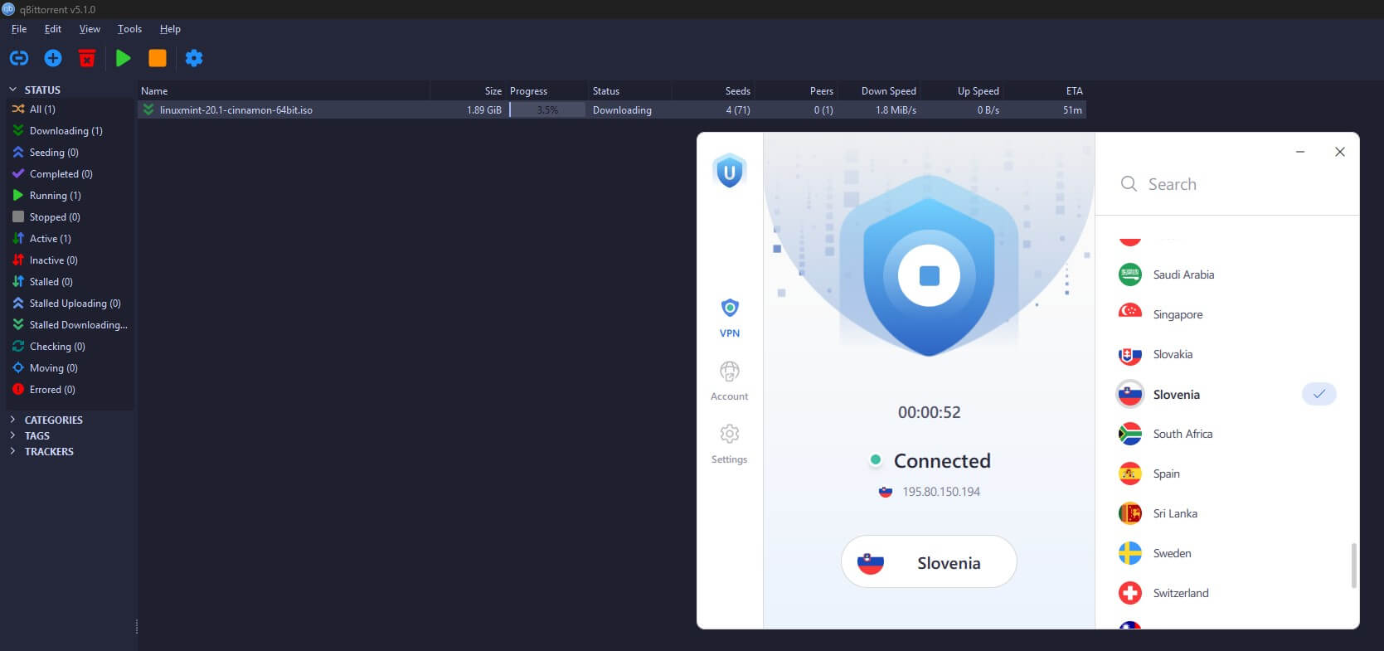Screen dimensions: 1384x651
Task: Select Slovakia from server list
Action: click(1227, 354)
